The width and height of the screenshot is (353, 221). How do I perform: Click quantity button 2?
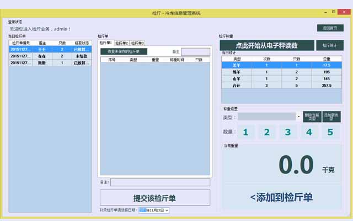(x=266, y=132)
